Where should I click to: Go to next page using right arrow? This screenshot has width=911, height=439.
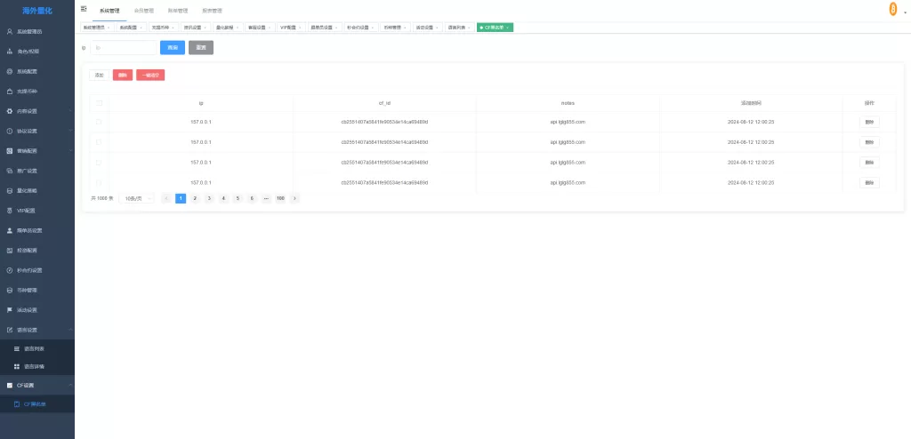click(294, 198)
